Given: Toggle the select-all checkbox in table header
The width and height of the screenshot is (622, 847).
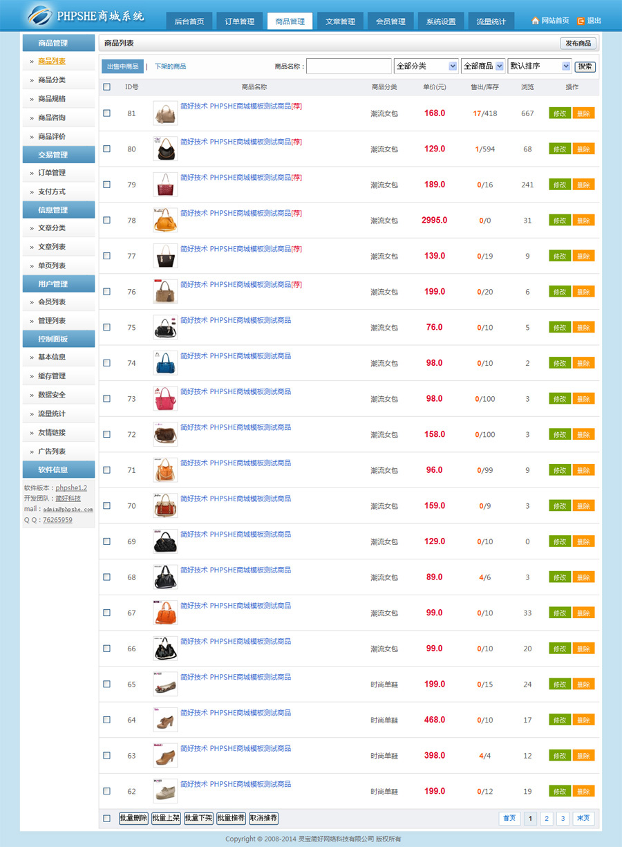Looking at the screenshot, I should click(x=106, y=87).
